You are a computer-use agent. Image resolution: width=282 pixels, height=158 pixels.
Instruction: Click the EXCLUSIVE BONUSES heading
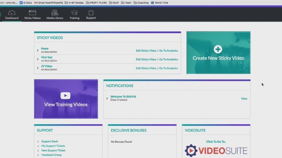[129, 130]
